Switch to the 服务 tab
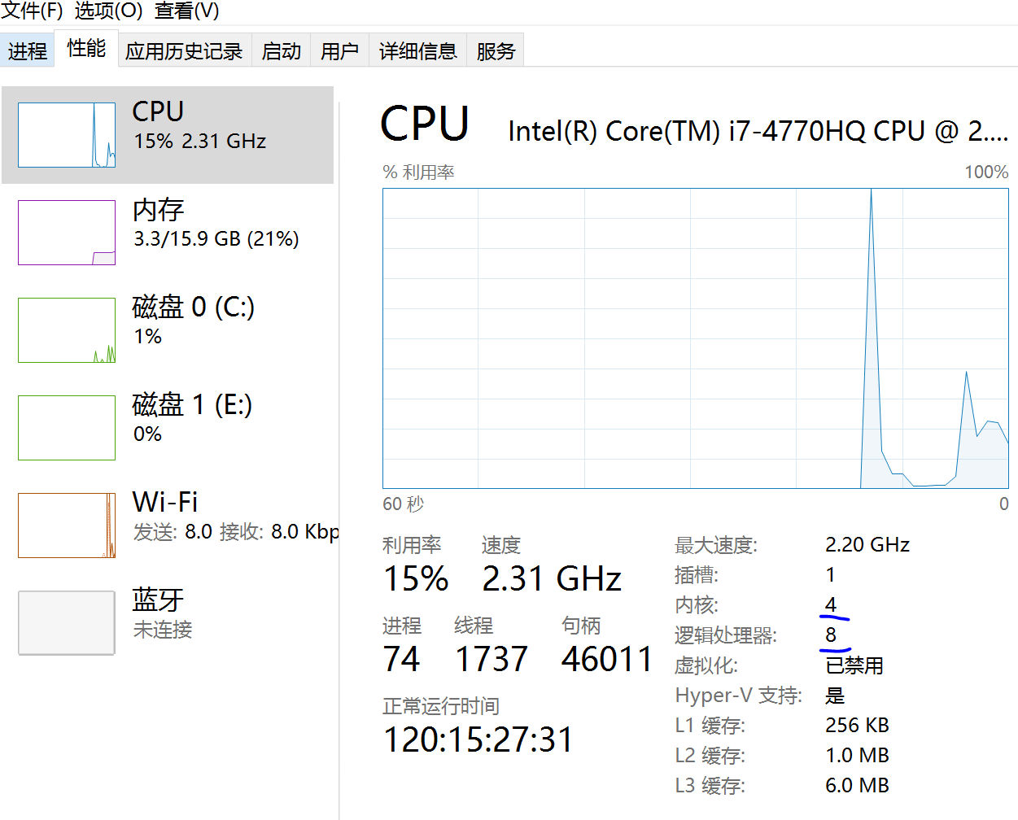This screenshot has height=820, width=1018. click(496, 51)
